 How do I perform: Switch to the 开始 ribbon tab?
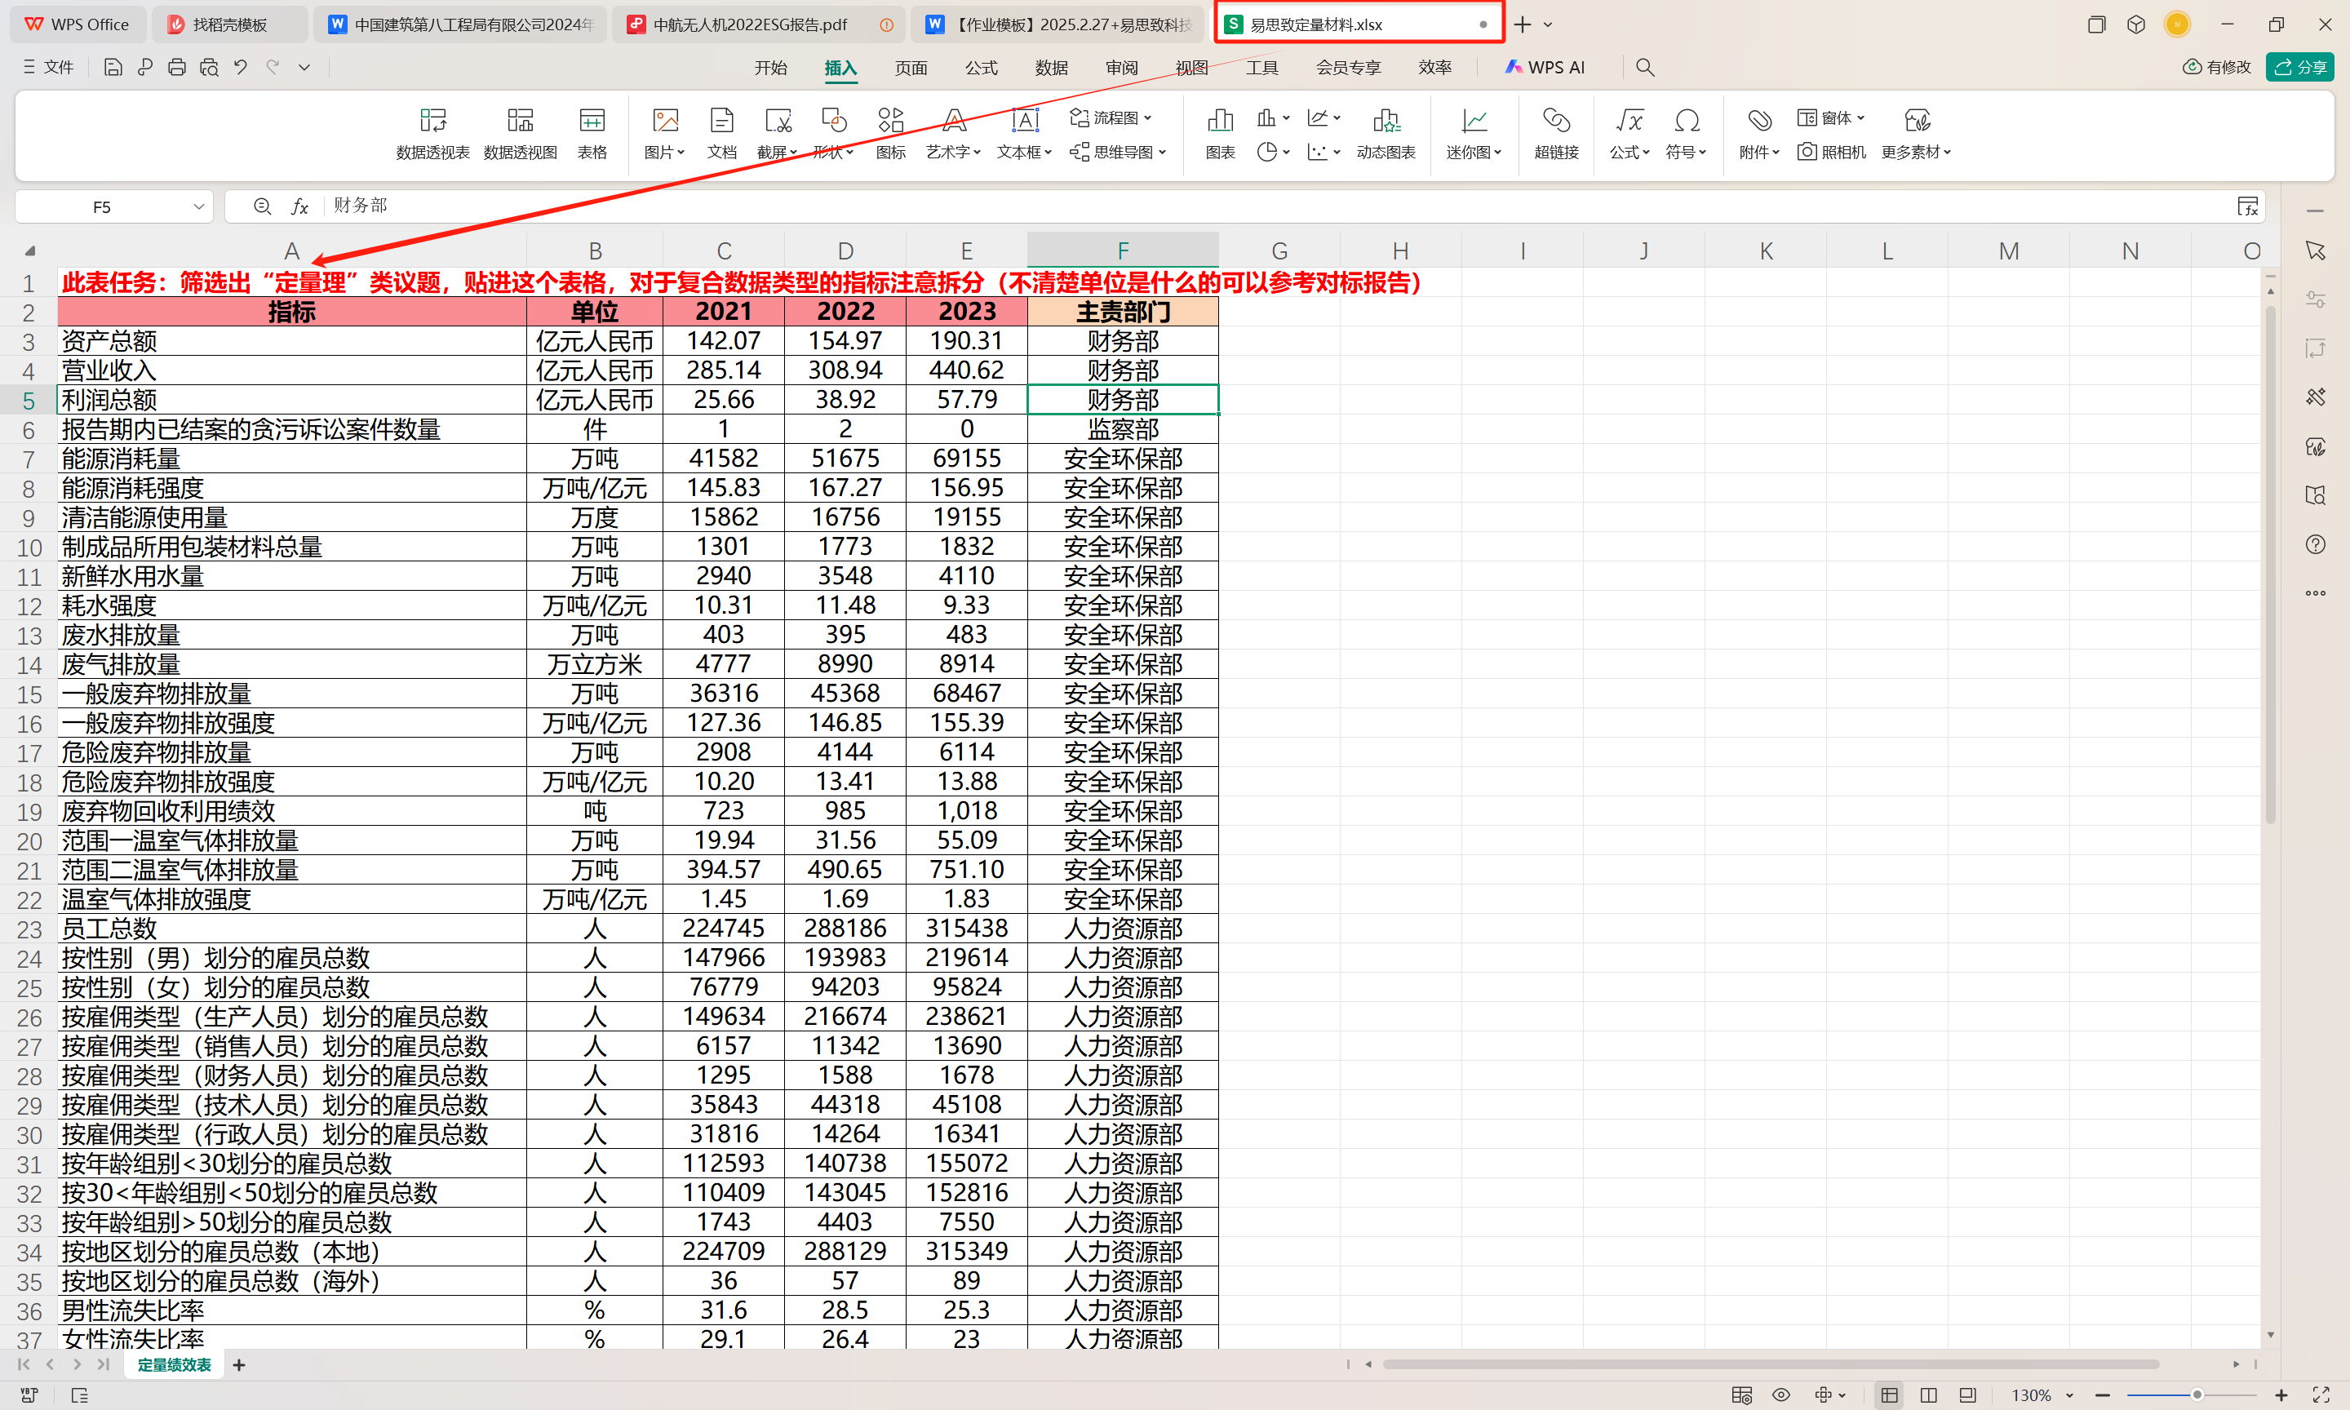pyautogui.click(x=770, y=68)
